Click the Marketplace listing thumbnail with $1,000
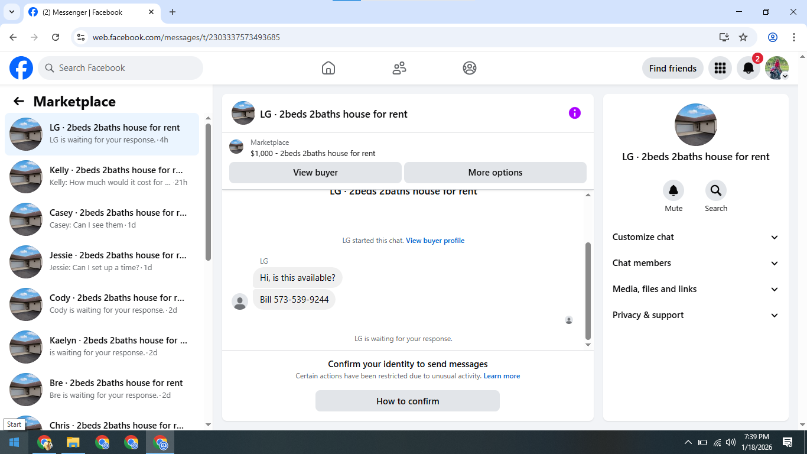The image size is (807, 454). tap(236, 147)
